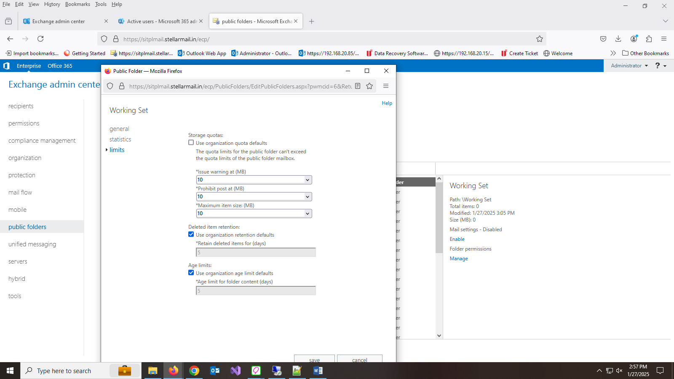Open the Office 365 link

60,66
